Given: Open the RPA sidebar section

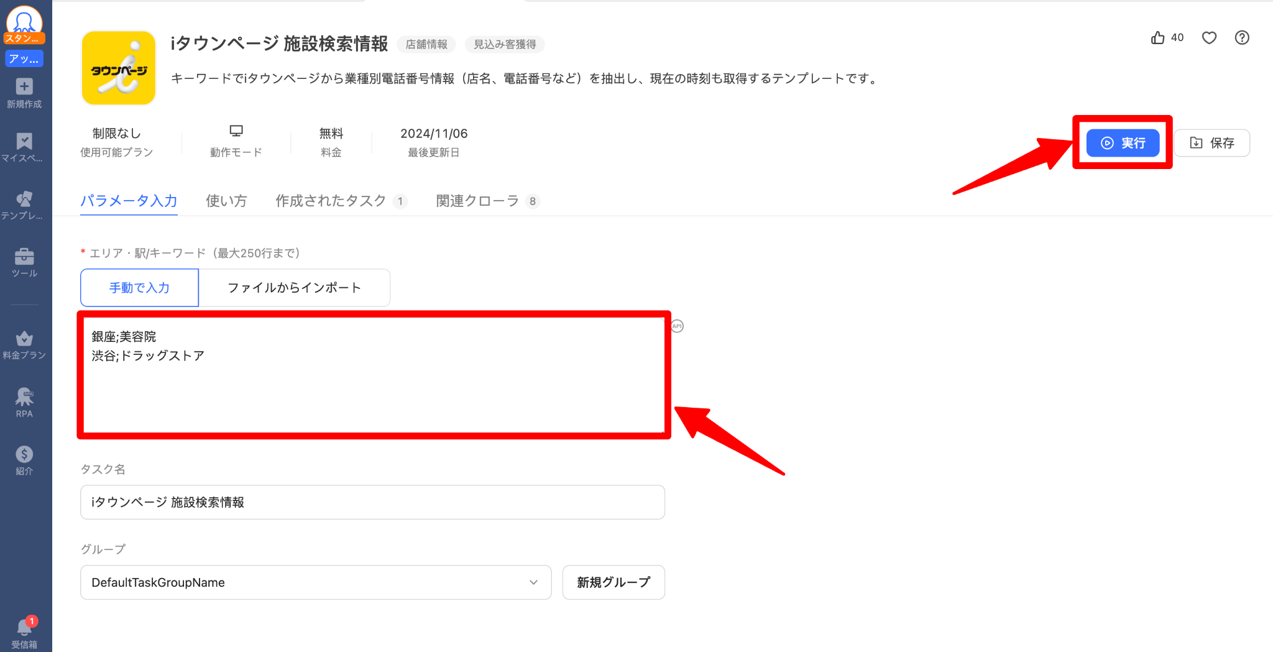Looking at the screenshot, I should point(24,403).
